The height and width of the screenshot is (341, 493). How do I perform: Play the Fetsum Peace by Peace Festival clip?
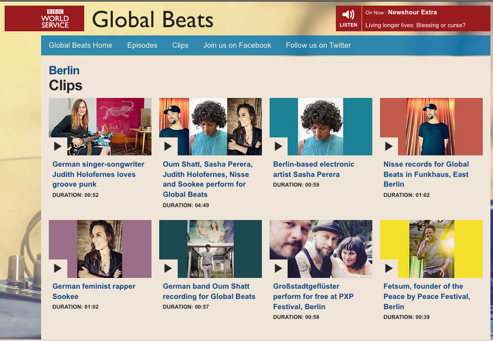point(389,268)
